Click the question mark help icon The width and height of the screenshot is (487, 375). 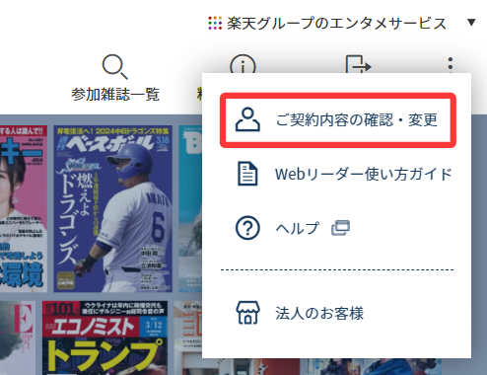(247, 228)
